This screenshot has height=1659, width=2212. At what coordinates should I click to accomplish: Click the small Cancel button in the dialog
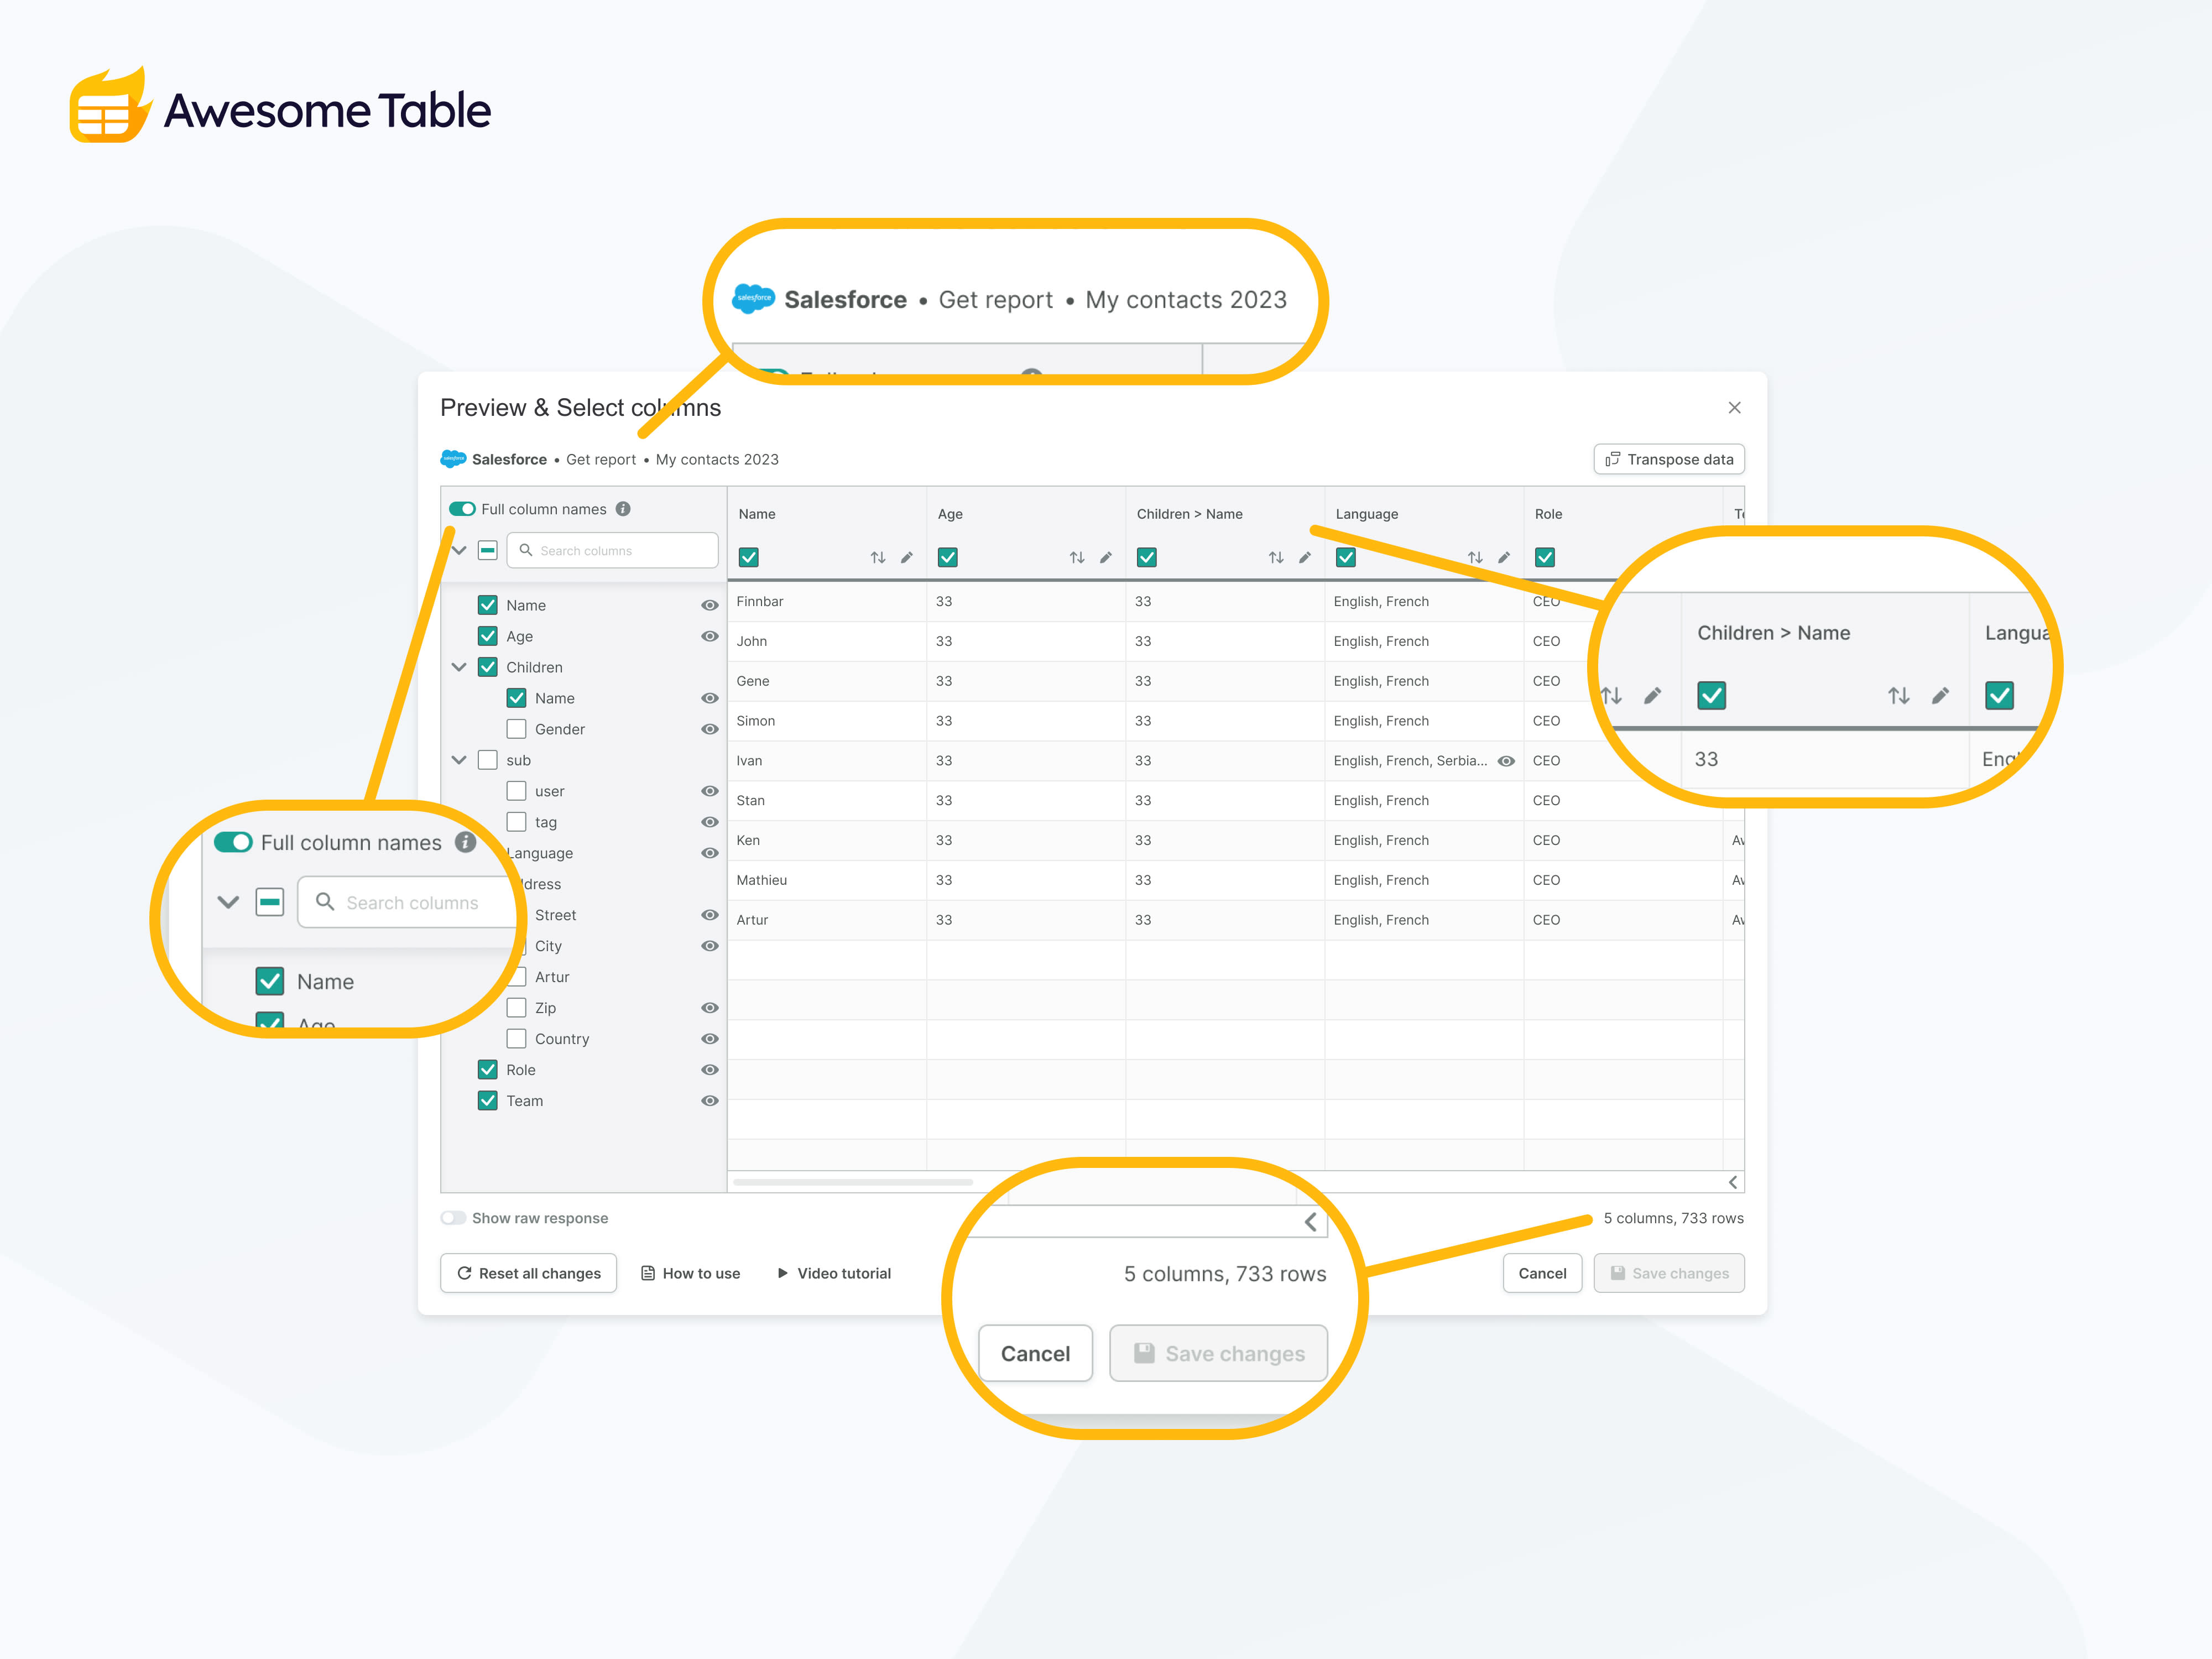click(1542, 1274)
